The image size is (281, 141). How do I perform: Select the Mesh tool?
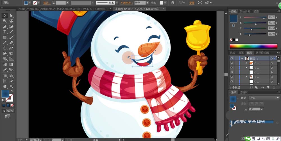pyautogui.click(x=5, y=64)
